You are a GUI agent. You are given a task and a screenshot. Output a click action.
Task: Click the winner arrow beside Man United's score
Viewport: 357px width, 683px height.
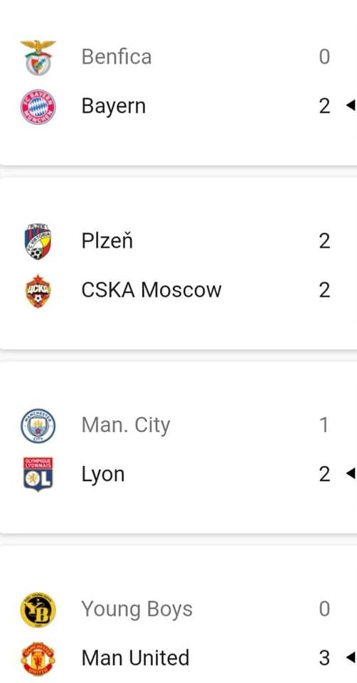pyautogui.click(x=351, y=657)
